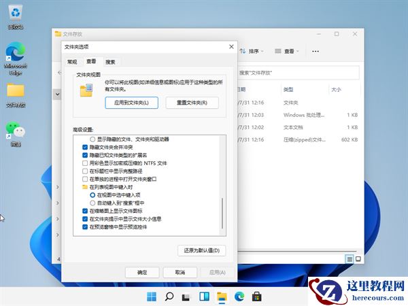This screenshot has width=408, height=306.
Task: Open the 排序 sort dropdown in Explorer
Action: tap(252, 51)
